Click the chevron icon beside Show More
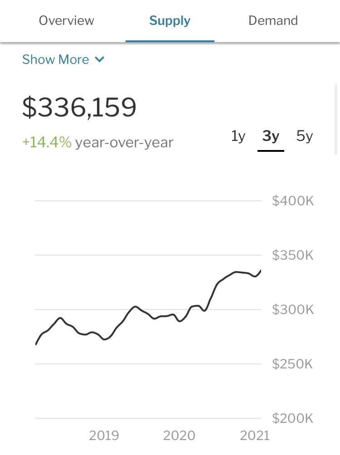 coord(100,59)
